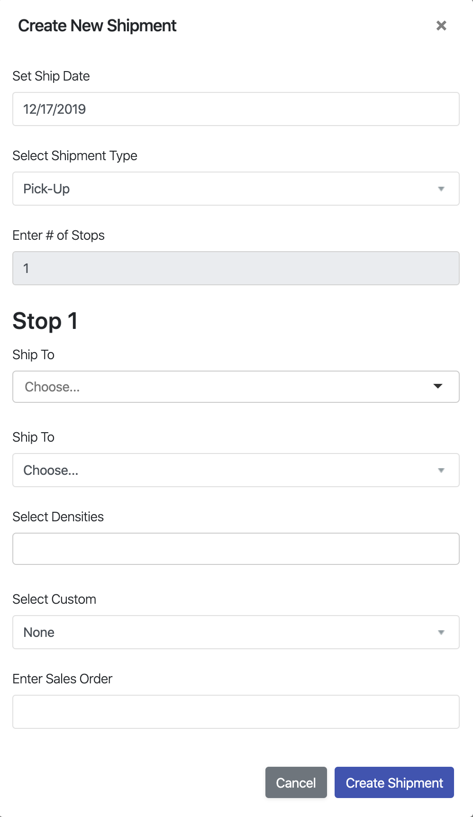Click the Enter # of Stops field

click(x=236, y=268)
